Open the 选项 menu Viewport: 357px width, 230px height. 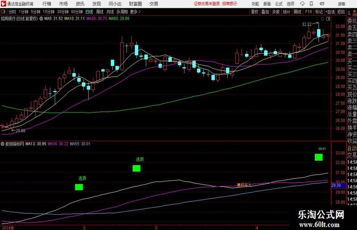[x=290, y=4]
